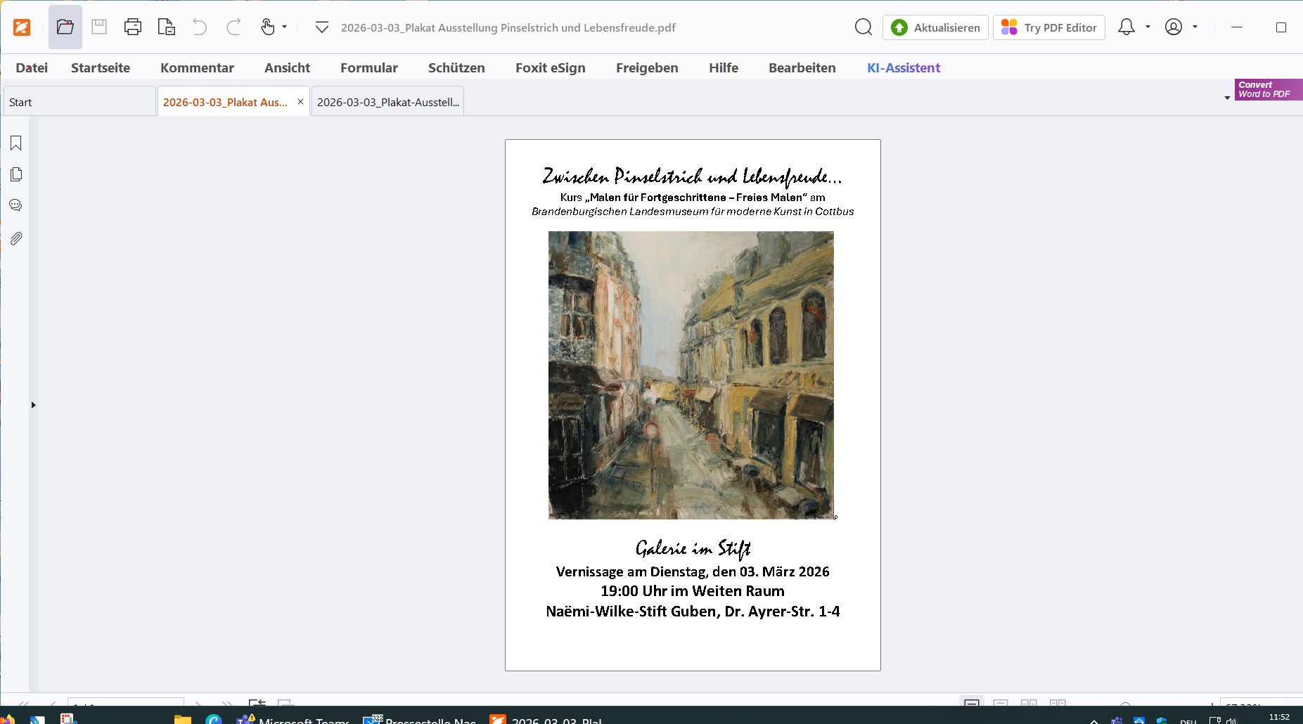Switch to the 2026-03-03_Plakat-Ausstell... tab

point(387,102)
